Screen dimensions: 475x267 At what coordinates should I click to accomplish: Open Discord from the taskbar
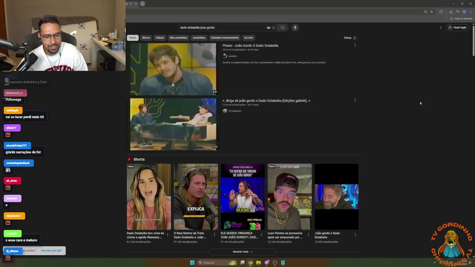pyautogui.click(x=266, y=263)
